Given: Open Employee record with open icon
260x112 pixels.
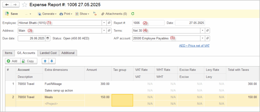Looking at the screenshot, I should coord(109,23).
